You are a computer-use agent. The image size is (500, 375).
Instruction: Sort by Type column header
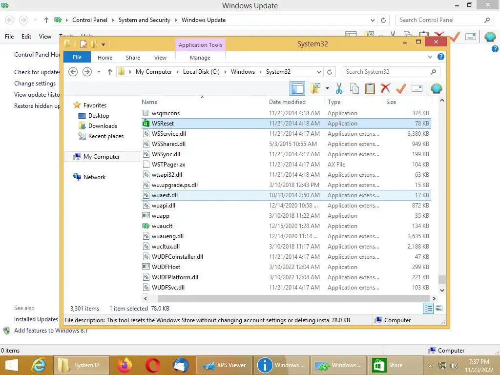(354, 102)
